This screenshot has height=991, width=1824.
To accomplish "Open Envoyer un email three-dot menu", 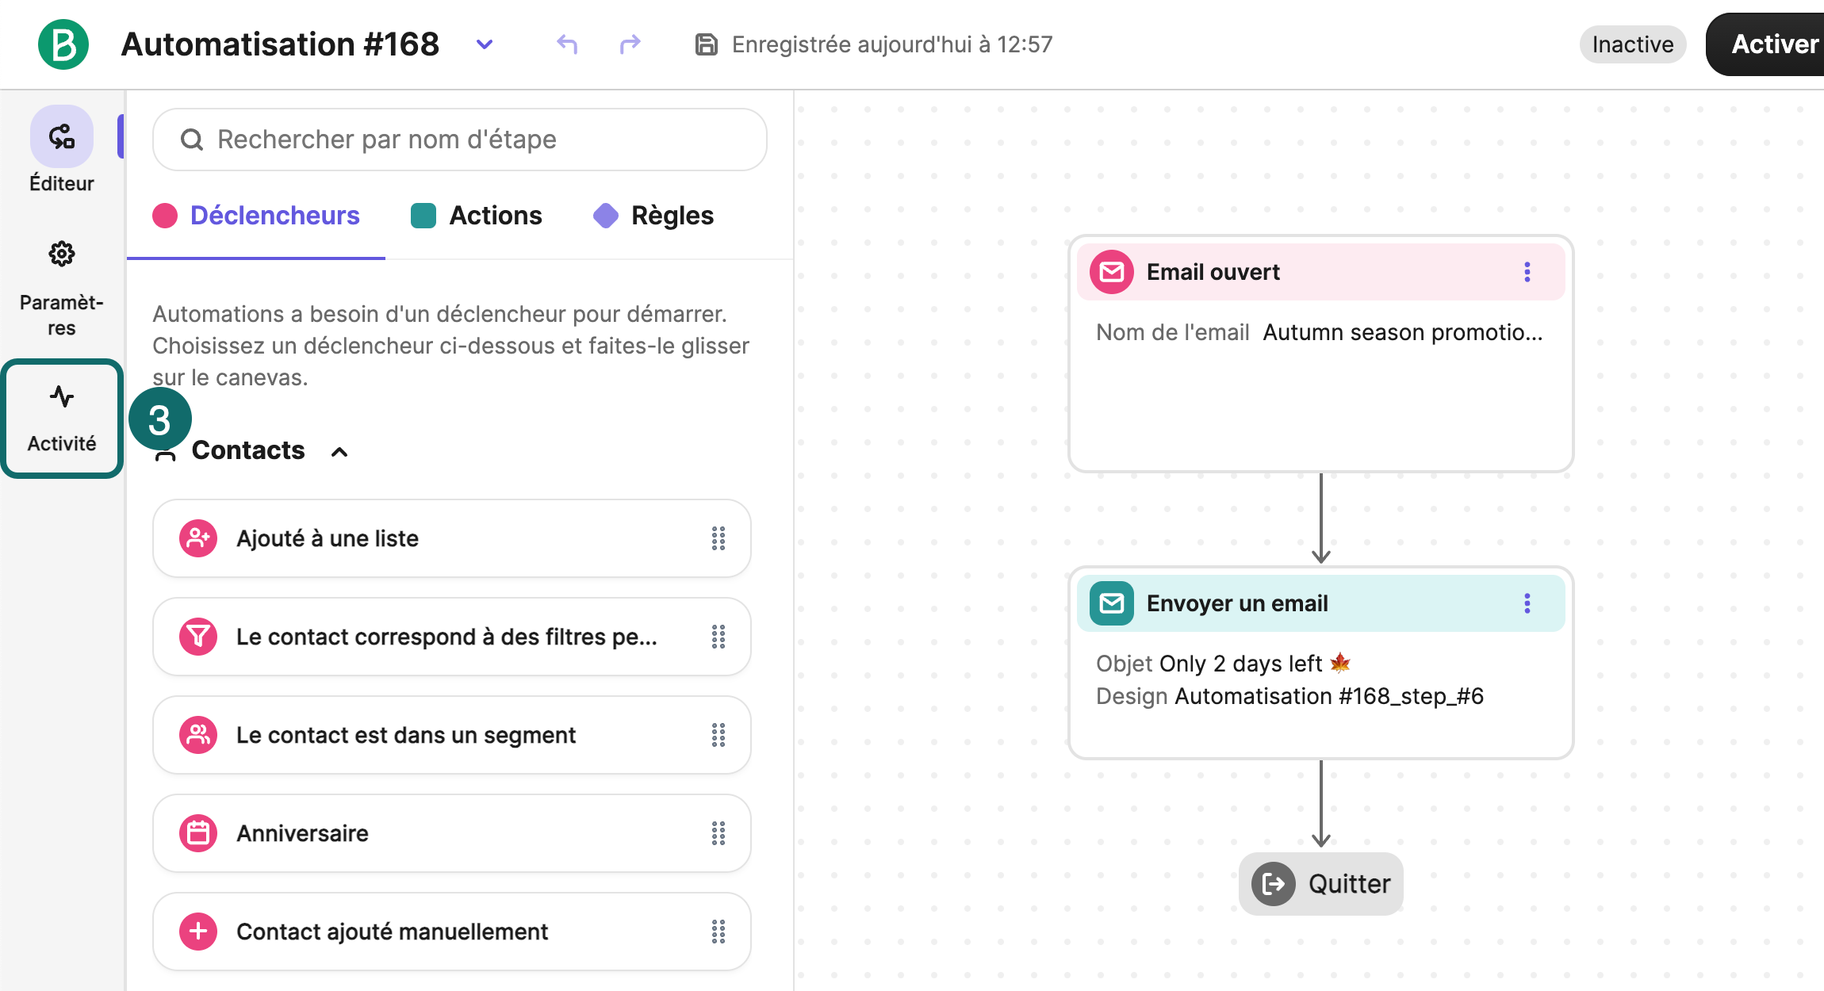I will click(1527, 603).
